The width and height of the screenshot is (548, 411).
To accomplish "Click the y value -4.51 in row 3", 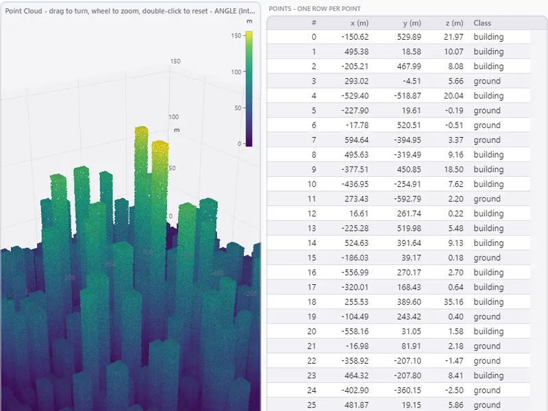I will tap(412, 81).
